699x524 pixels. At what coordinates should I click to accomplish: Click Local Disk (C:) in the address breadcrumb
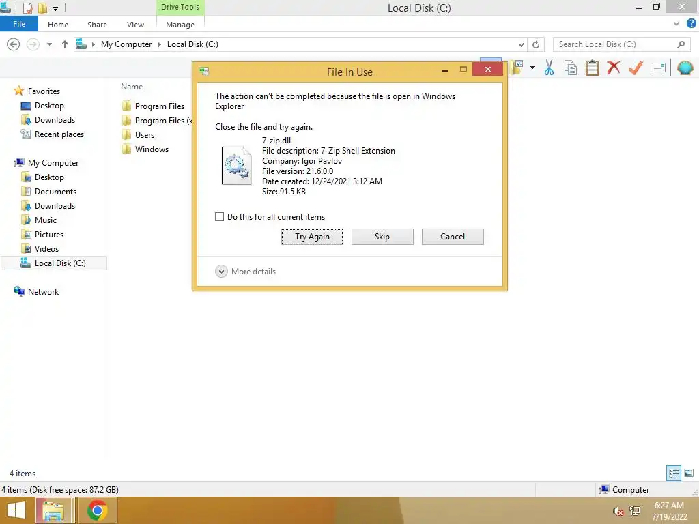tap(192, 44)
